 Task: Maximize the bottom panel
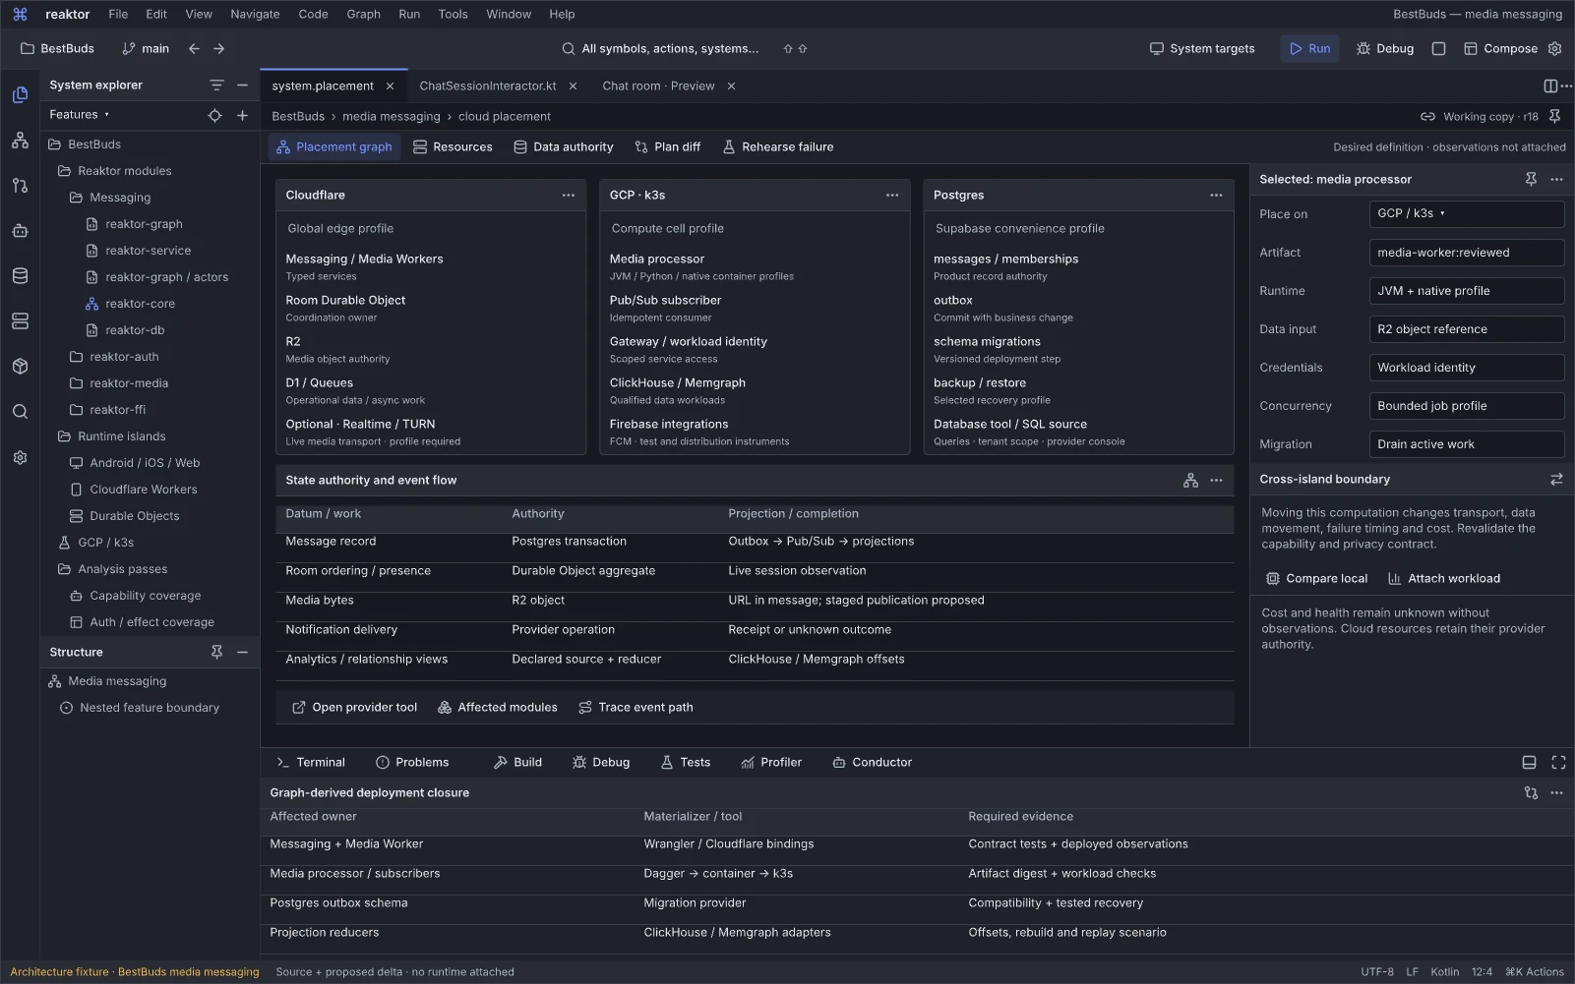tap(1558, 763)
